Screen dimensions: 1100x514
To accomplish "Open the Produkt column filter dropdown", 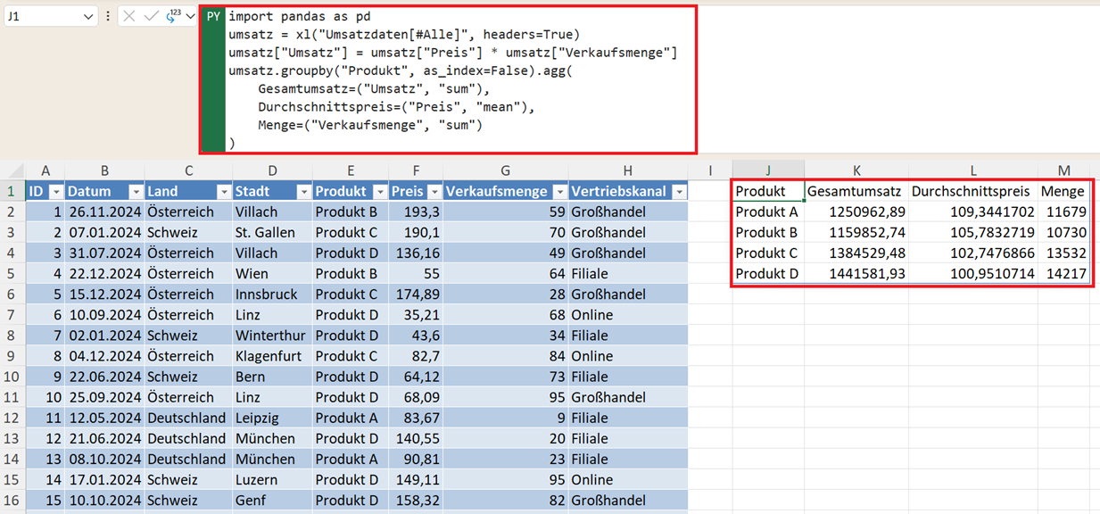I will click(380, 192).
